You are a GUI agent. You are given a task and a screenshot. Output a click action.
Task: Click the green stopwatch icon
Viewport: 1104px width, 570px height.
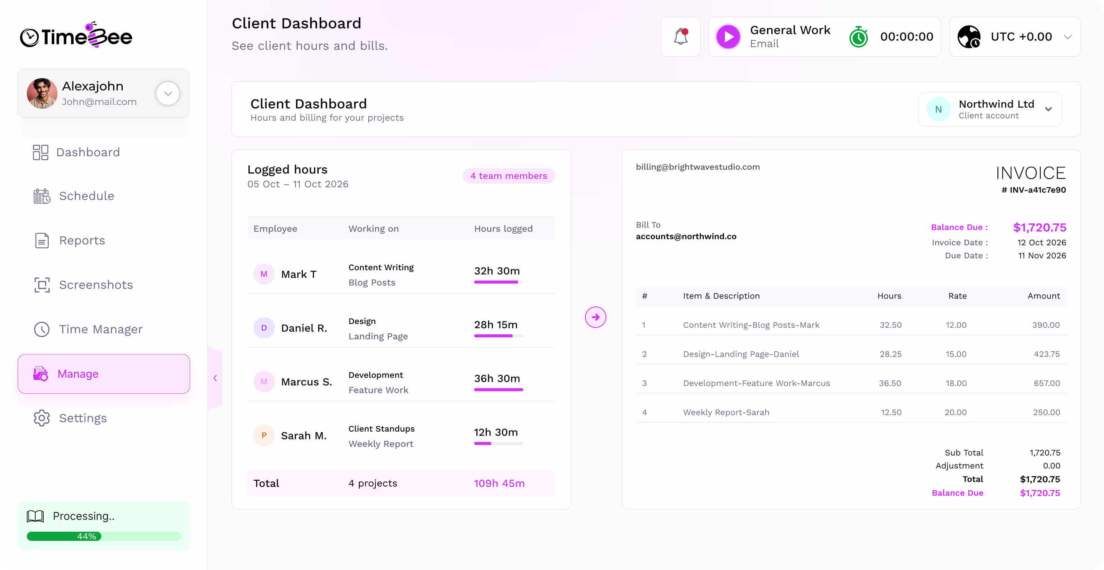tap(858, 37)
